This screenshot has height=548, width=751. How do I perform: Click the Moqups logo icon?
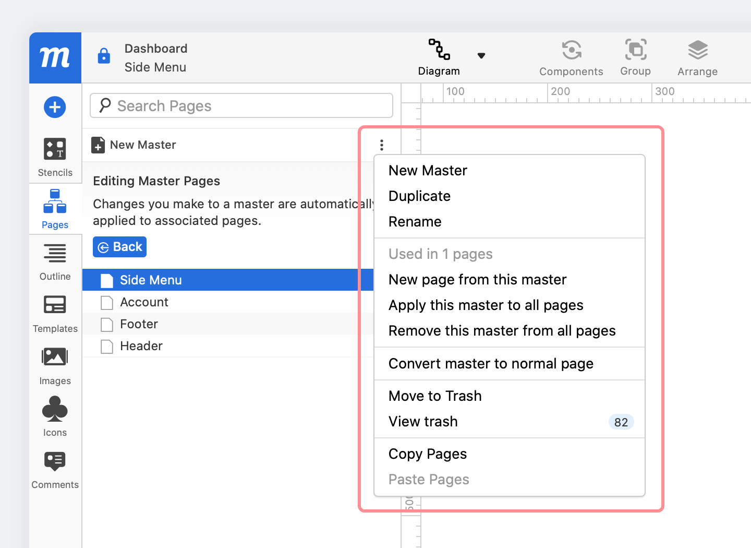pyautogui.click(x=55, y=57)
